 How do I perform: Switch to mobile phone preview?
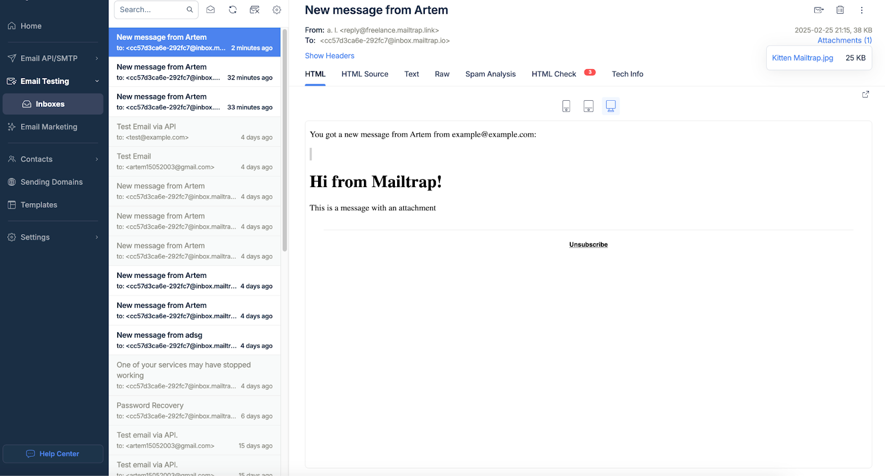[566, 106]
